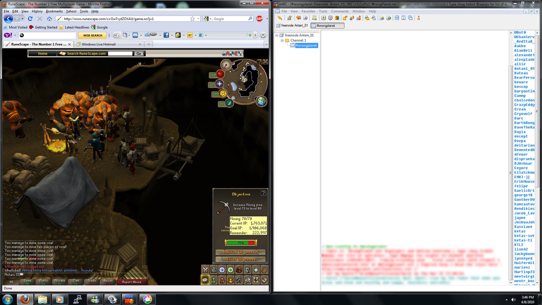Click Clear Objective button
This screenshot has height=305, width=542.
point(241,259)
